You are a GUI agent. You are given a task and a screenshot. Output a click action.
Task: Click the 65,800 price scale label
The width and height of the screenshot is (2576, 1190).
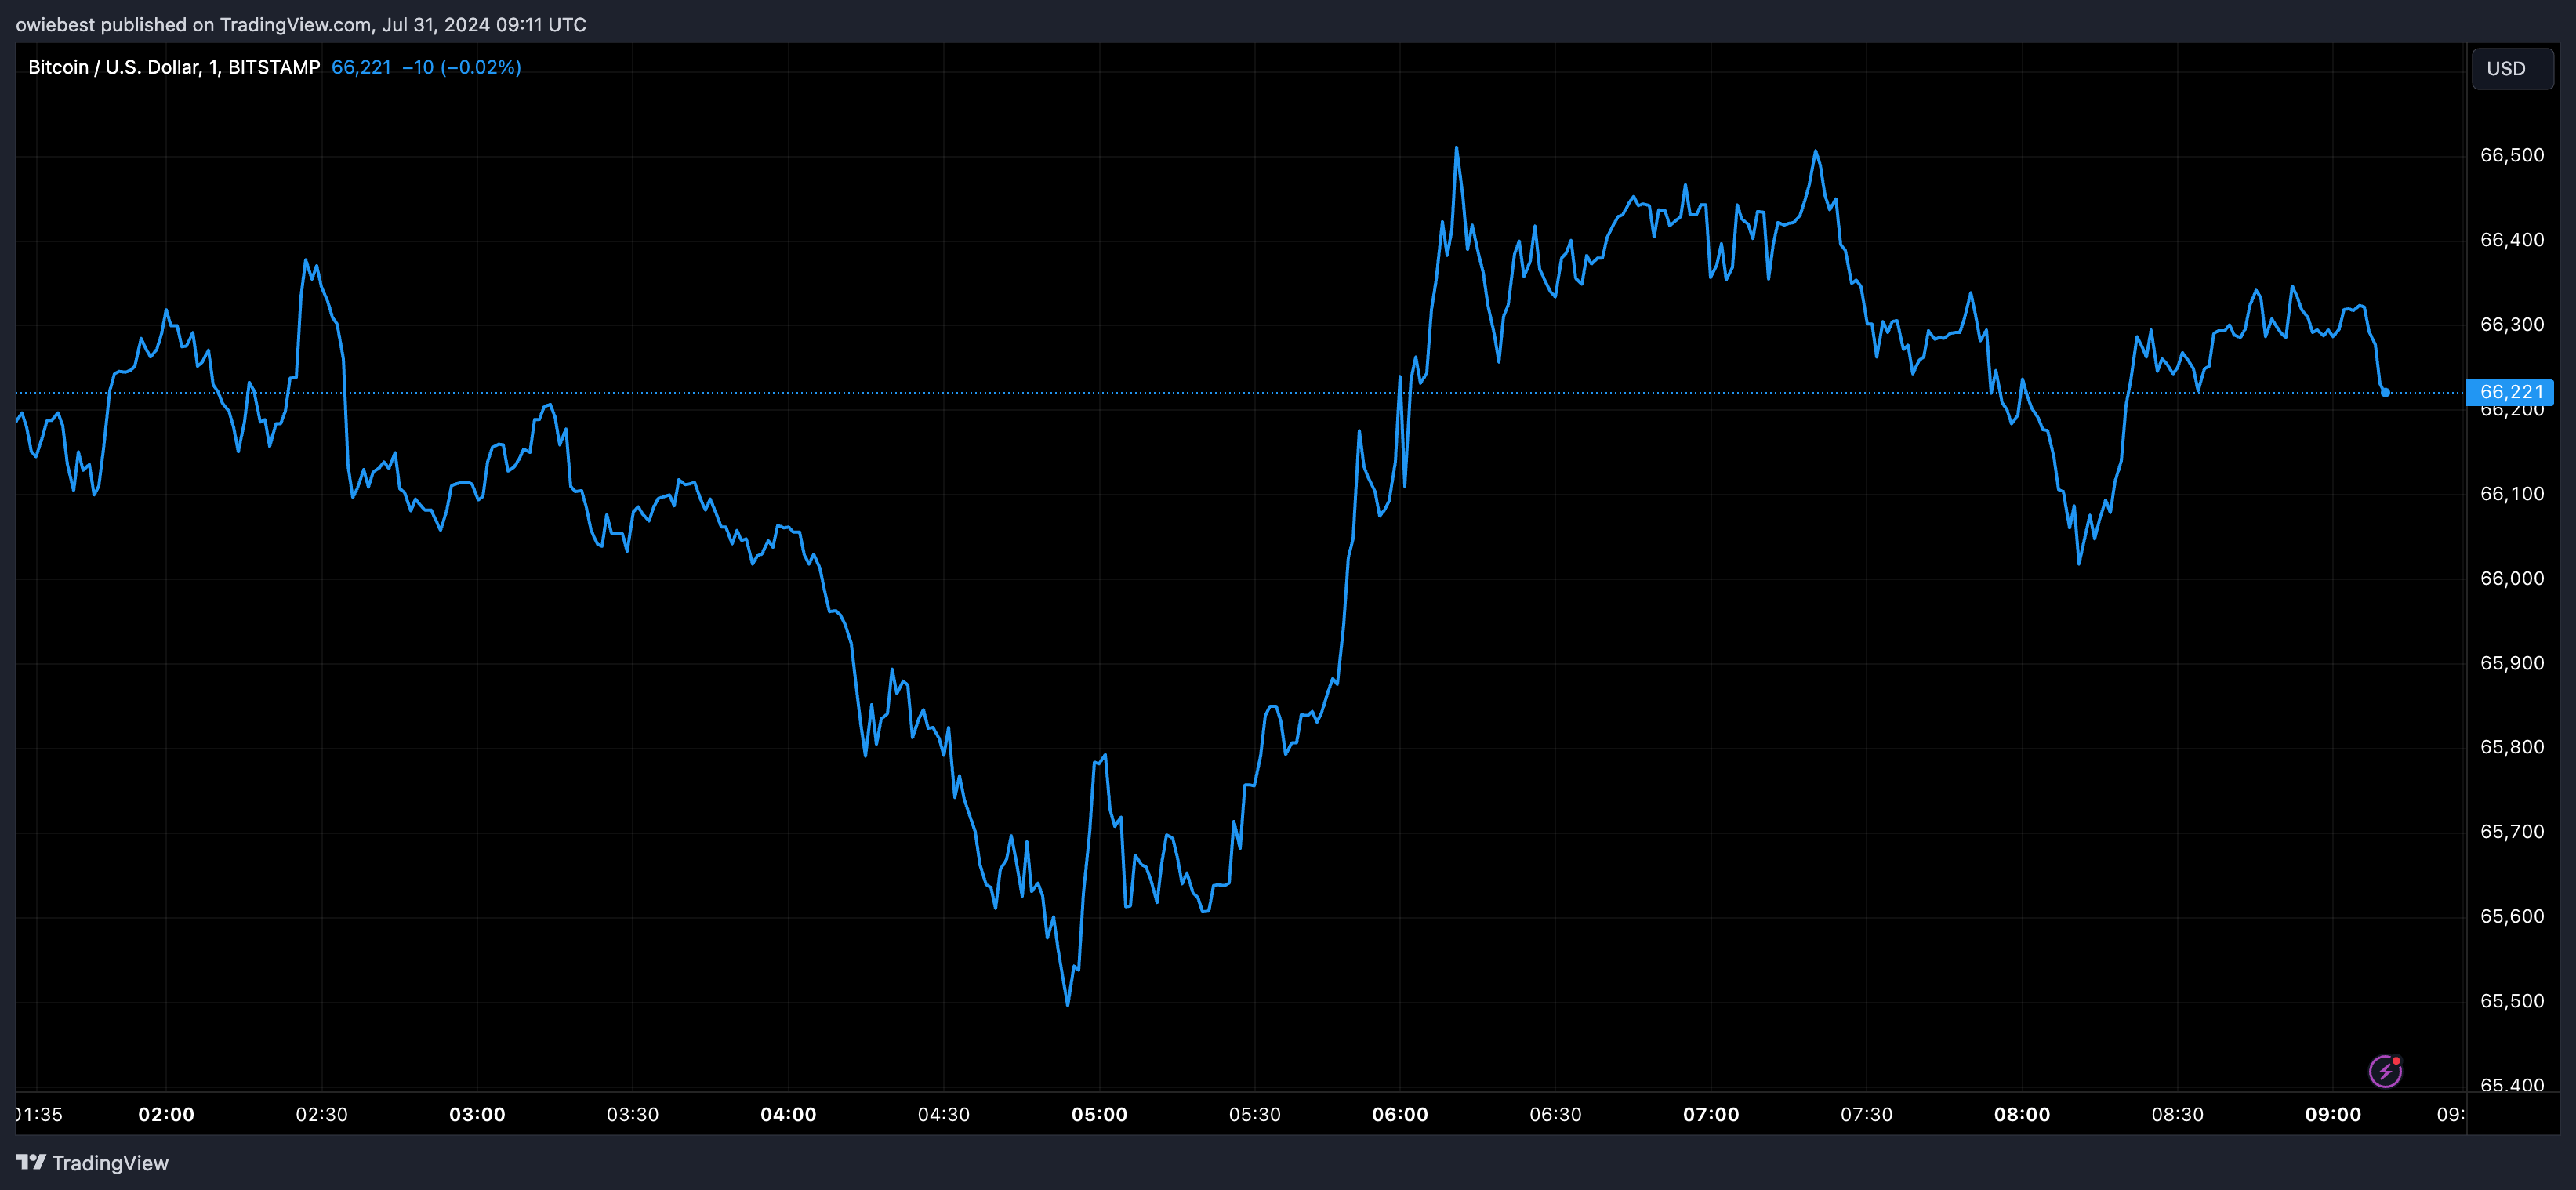click(x=2511, y=747)
